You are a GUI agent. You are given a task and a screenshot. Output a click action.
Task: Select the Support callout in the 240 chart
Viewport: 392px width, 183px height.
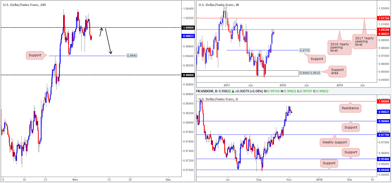click(35, 55)
